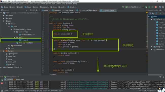Close the Student.java tab
The width and height of the screenshot is (165, 92).
(x=115, y=10)
